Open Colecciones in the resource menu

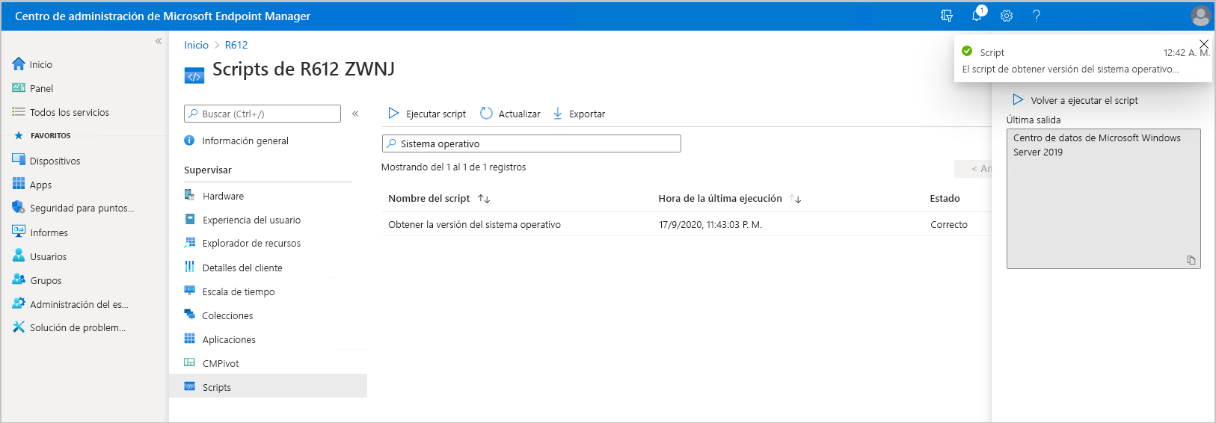pos(218,315)
